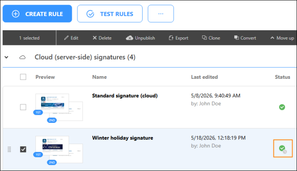
Task: Open the Winter holiday signature preview thumbnail
Action: click(x=59, y=149)
